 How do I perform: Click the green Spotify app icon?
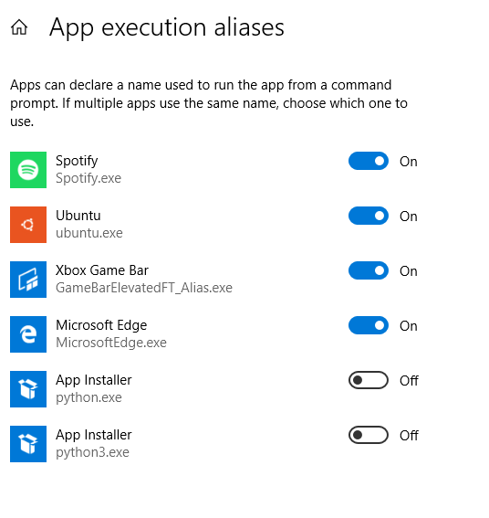coord(28,170)
